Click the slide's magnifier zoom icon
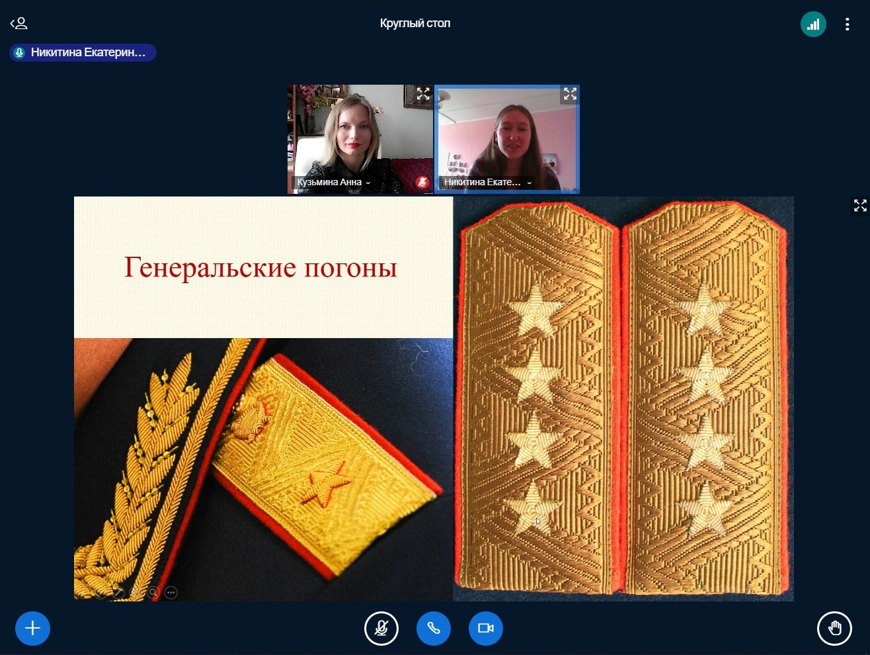Image resolution: width=870 pixels, height=655 pixels. [153, 593]
